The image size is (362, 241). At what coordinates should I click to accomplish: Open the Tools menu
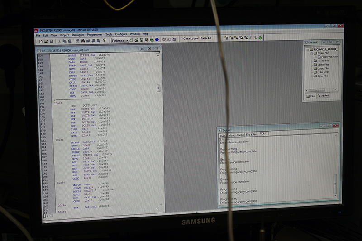coord(109,34)
